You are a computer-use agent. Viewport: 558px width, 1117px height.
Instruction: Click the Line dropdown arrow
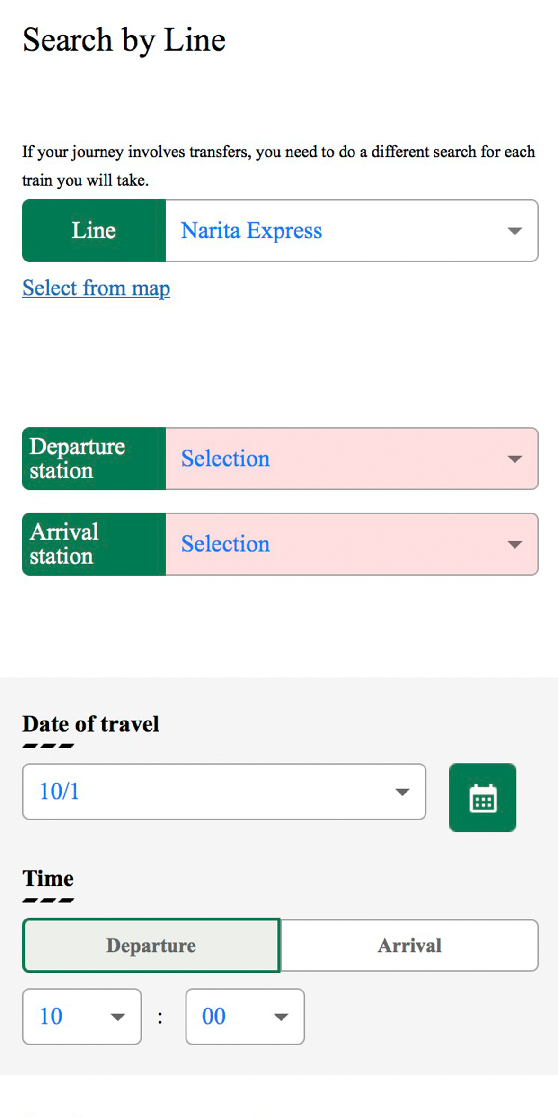tap(514, 231)
